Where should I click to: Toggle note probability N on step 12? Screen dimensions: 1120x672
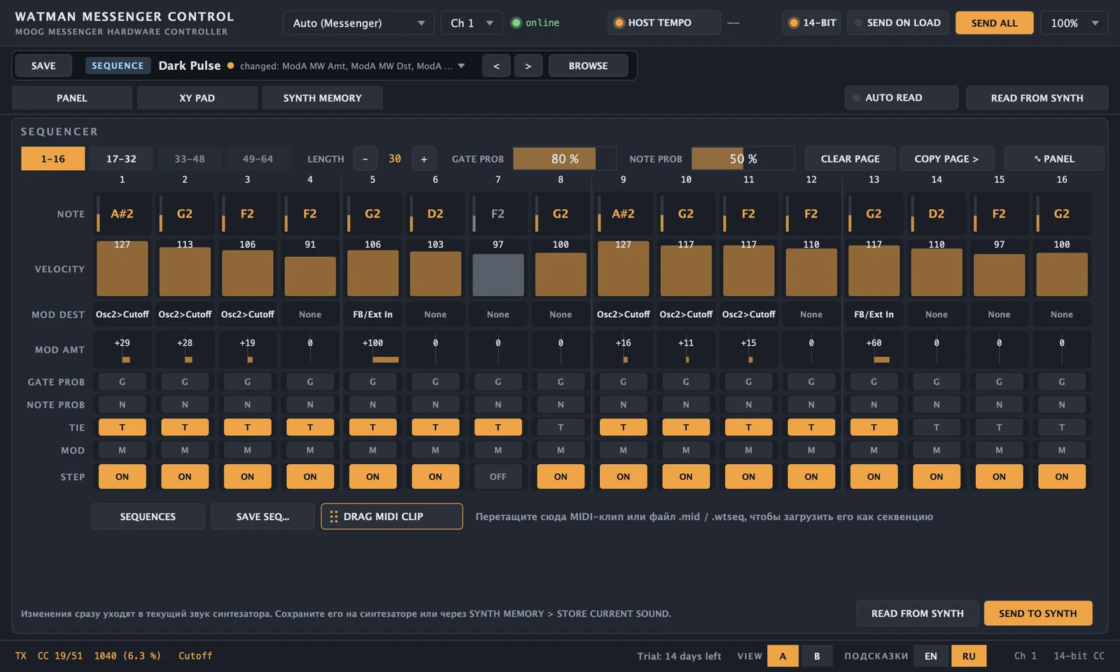point(811,405)
